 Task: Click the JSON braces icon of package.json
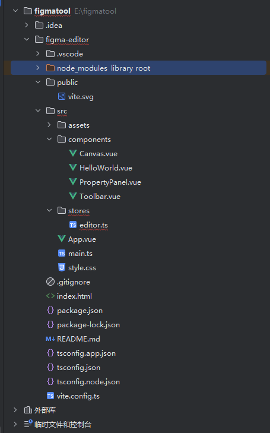[50, 310]
